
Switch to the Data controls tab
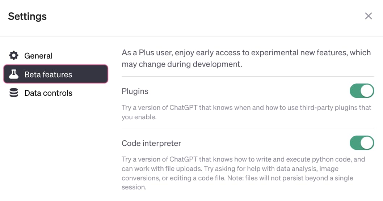coord(48,93)
